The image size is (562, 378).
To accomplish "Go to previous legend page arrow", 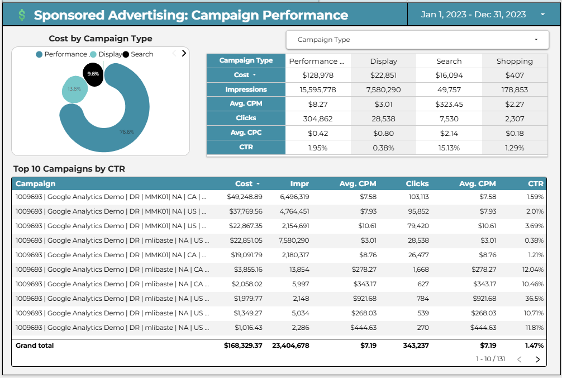I will click(174, 54).
